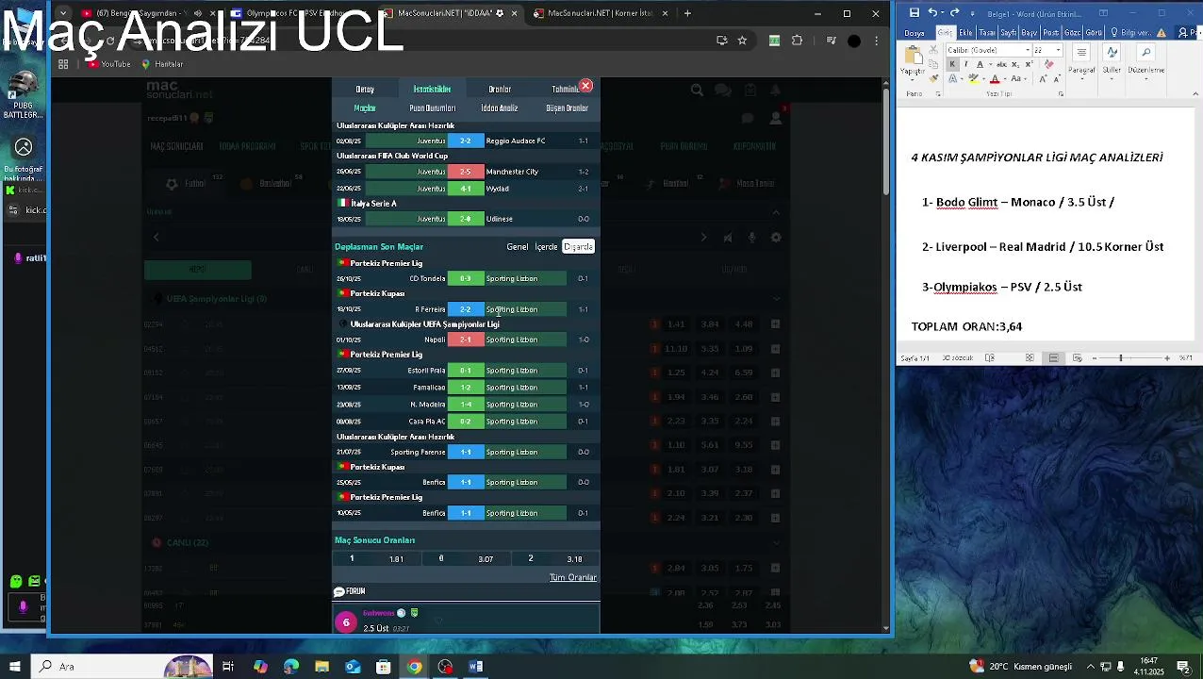Close the match statistics popup
The height and width of the screenshot is (679, 1203).
click(585, 86)
